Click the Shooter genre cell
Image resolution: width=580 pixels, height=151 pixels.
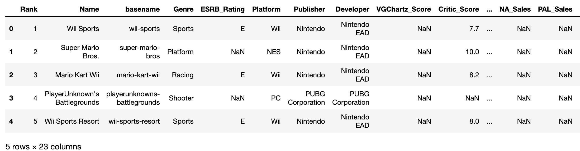[181, 98]
